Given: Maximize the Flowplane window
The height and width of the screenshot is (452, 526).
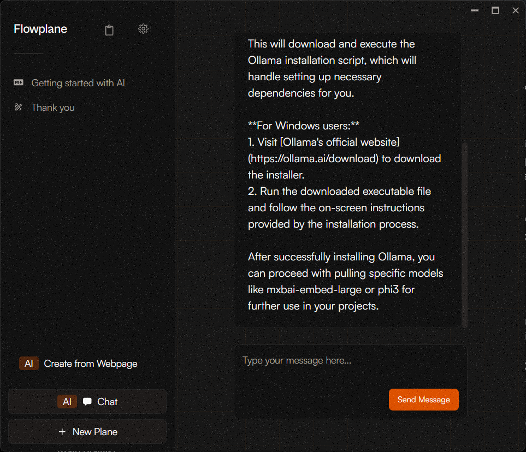Looking at the screenshot, I should pos(495,10).
